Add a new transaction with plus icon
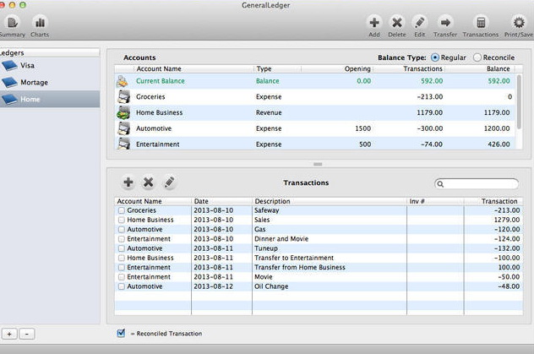Image resolution: width=534 pixels, height=354 pixels. [x=128, y=182]
